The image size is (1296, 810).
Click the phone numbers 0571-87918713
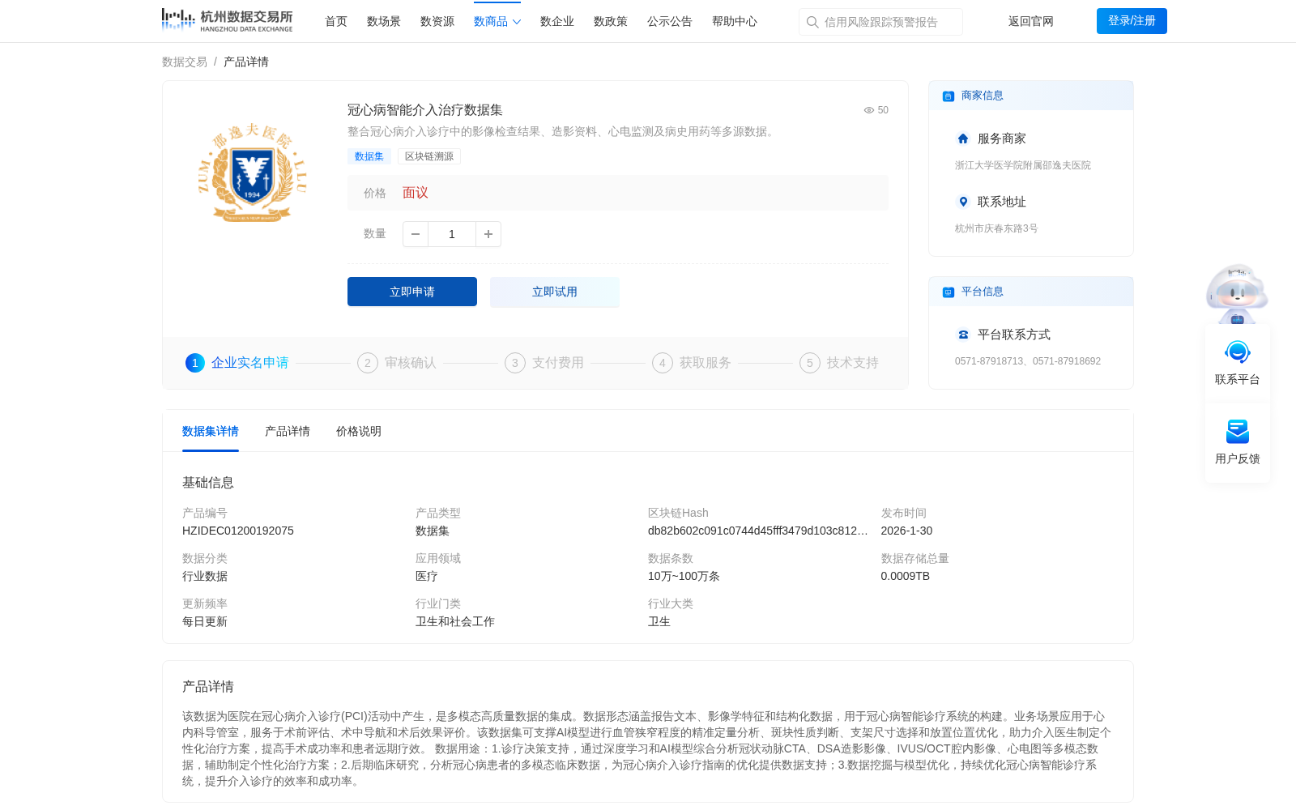989,361
